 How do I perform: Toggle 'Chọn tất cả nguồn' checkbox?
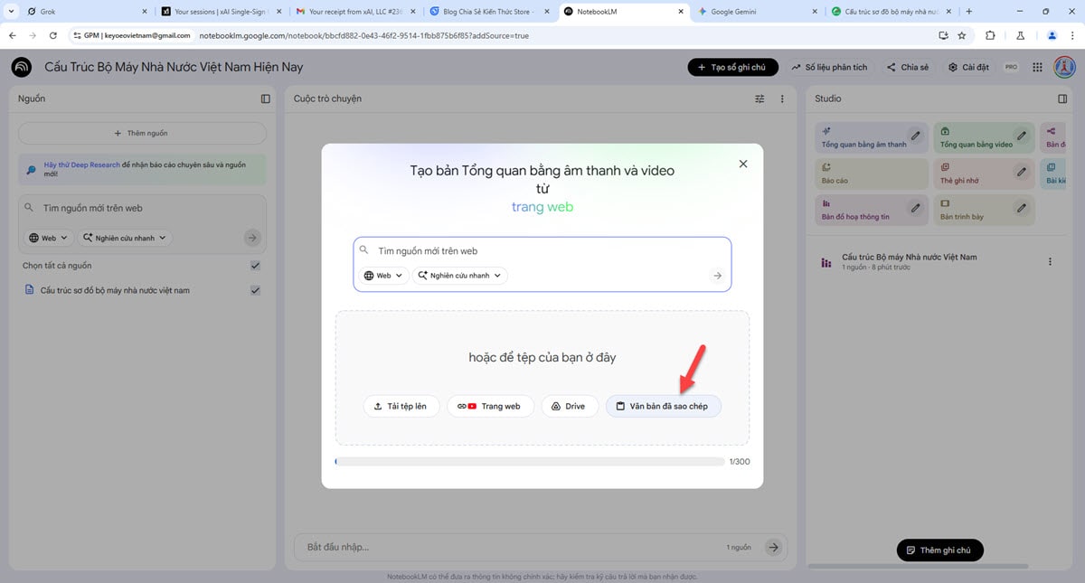click(x=255, y=266)
